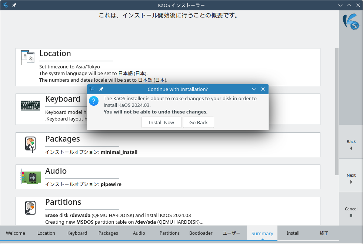Select the Summary step tab
Screen dimensions: 363x244
click(262, 233)
